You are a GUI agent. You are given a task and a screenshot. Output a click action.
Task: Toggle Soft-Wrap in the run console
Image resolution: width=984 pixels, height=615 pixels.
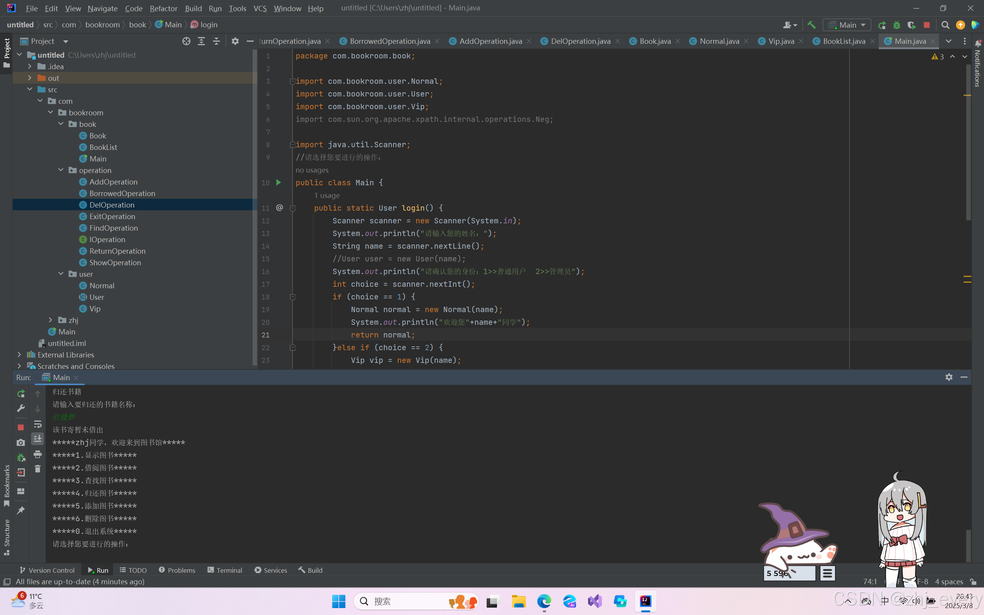coord(37,424)
